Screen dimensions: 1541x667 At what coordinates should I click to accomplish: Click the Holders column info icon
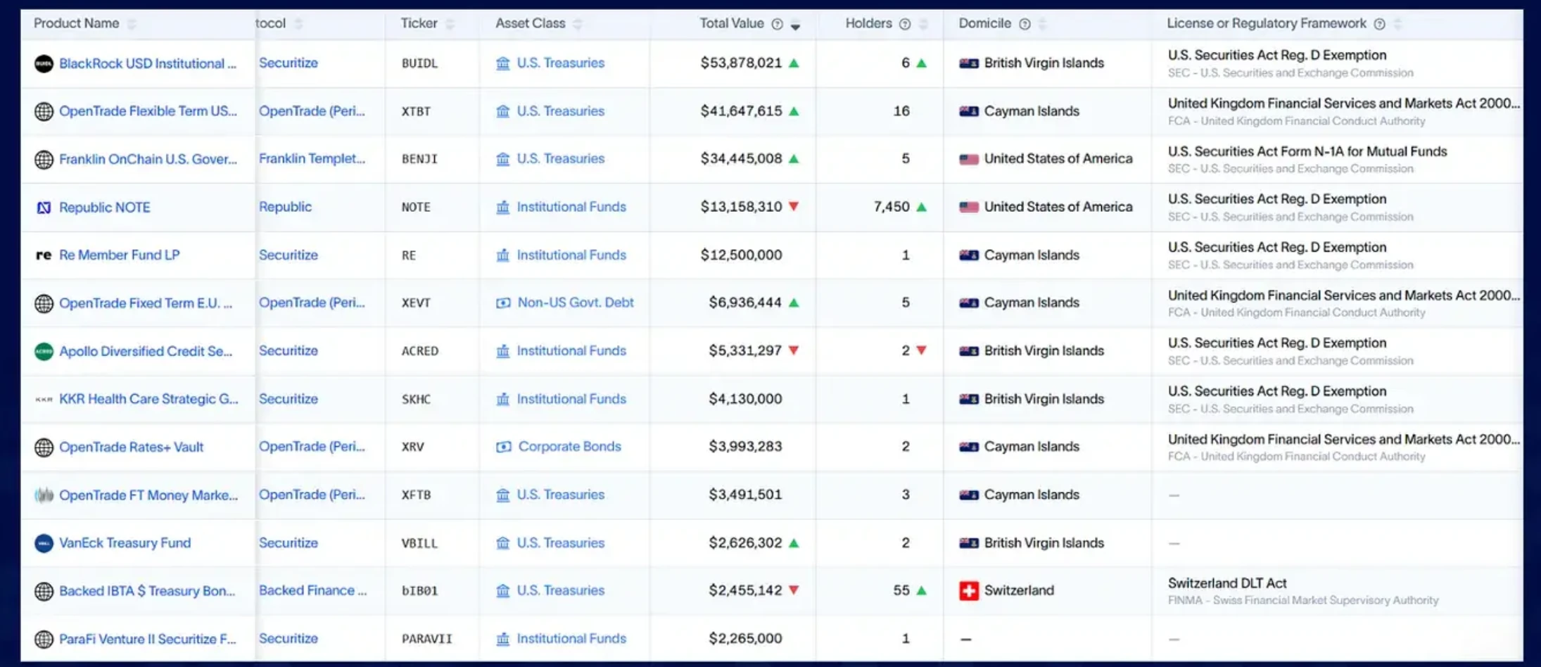(x=905, y=24)
